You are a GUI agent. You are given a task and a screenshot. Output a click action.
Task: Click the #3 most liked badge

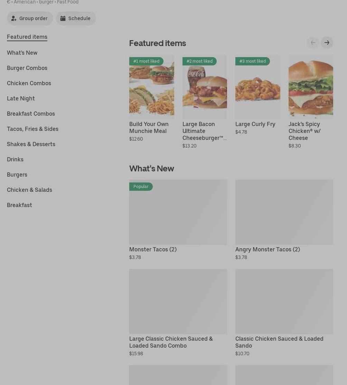click(x=252, y=61)
